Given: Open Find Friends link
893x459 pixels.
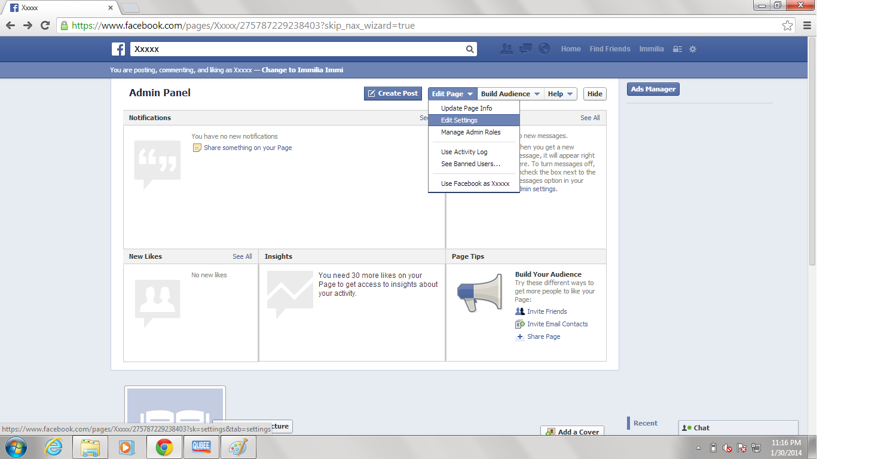Looking at the screenshot, I should (x=610, y=49).
